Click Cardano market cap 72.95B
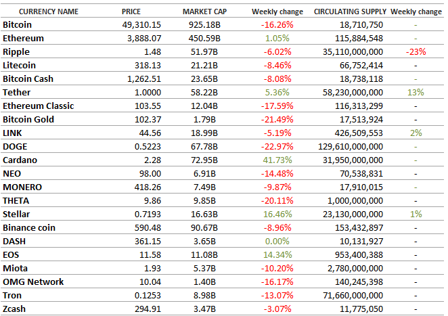Screen dimensions: 448x316 204,160
